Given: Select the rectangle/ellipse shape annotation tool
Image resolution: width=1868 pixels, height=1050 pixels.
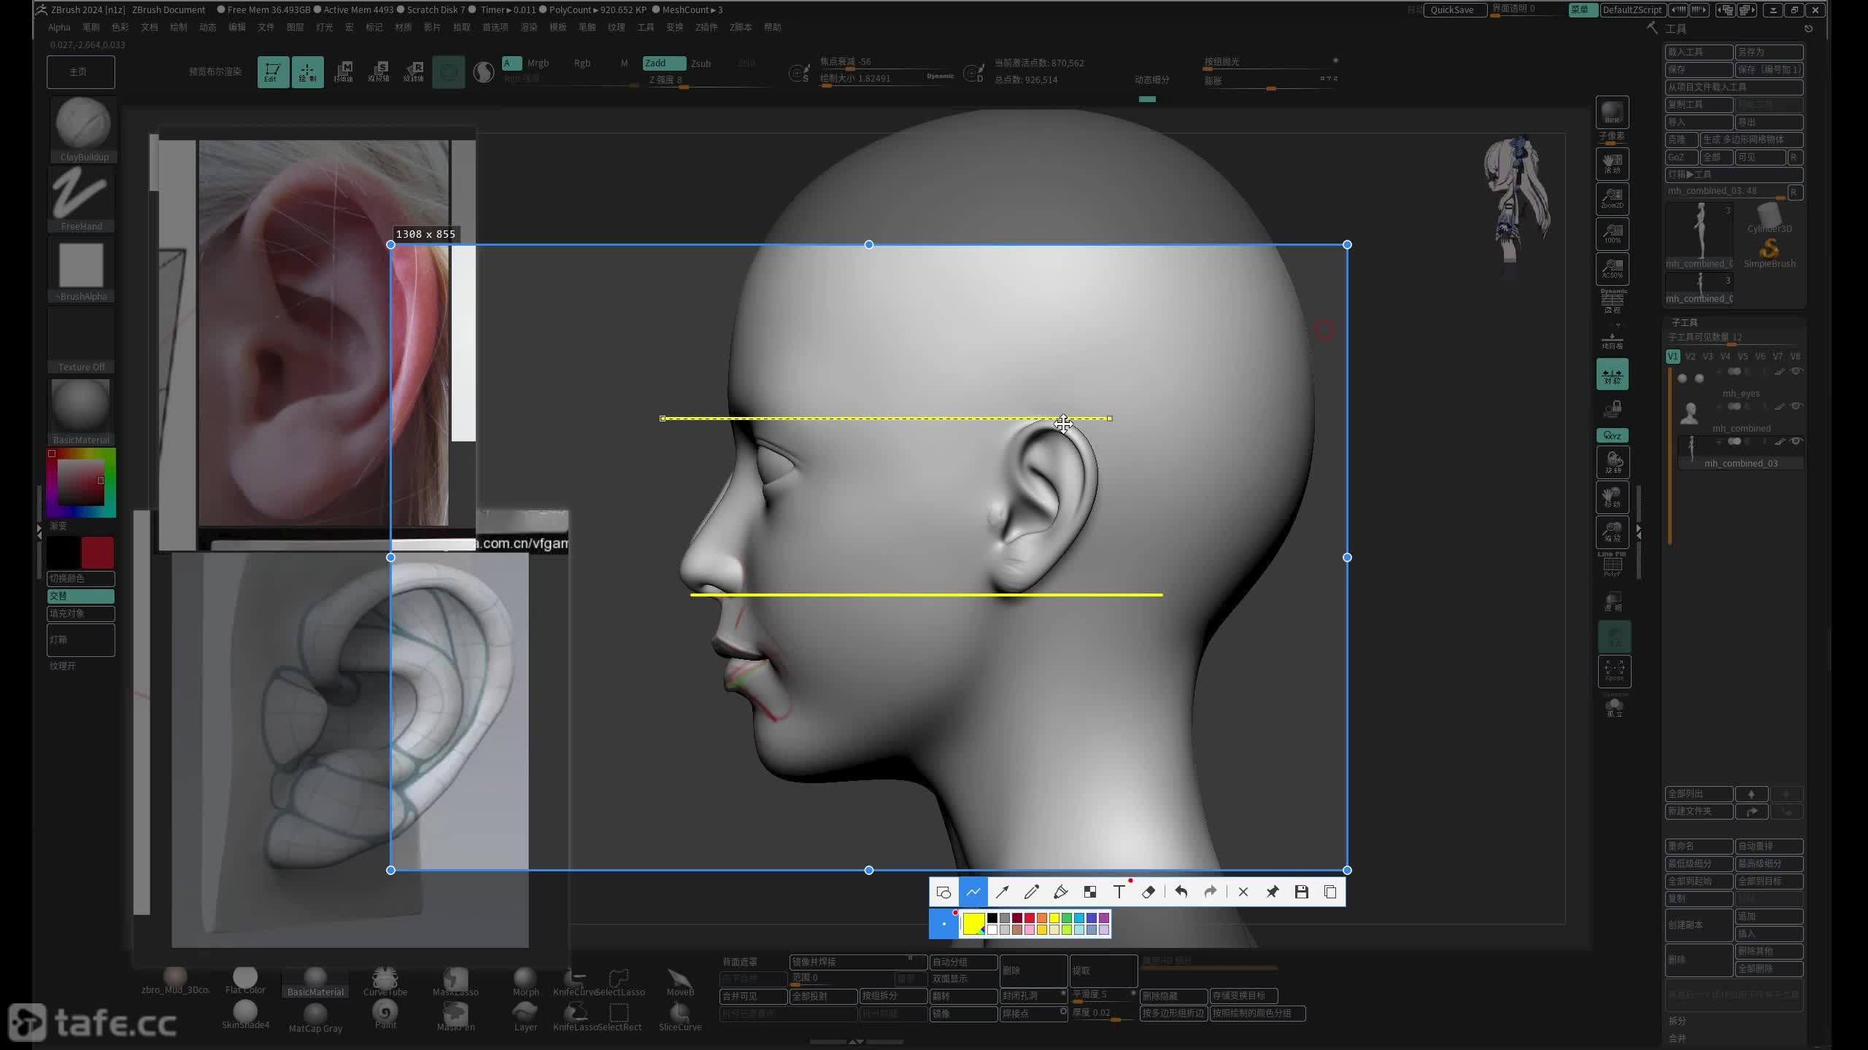Looking at the screenshot, I should (x=943, y=892).
